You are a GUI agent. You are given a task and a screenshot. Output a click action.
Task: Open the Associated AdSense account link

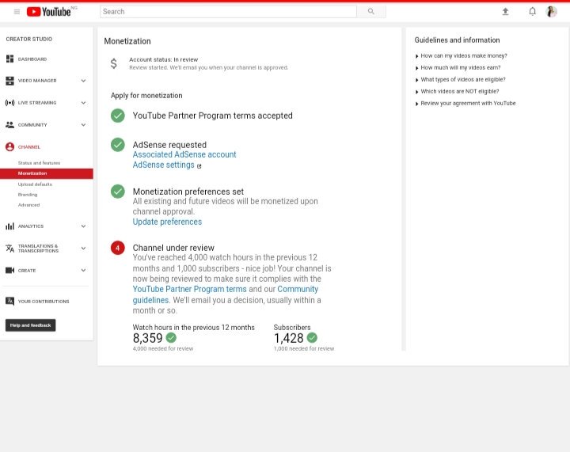(x=184, y=155)
